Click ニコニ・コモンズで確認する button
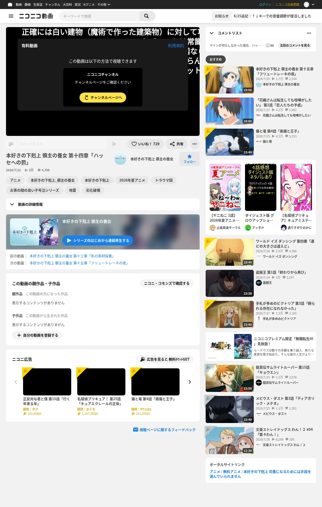The height and width of the screenshot is (507, 322). 167,283
